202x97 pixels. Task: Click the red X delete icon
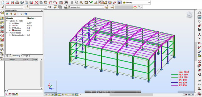36,2
